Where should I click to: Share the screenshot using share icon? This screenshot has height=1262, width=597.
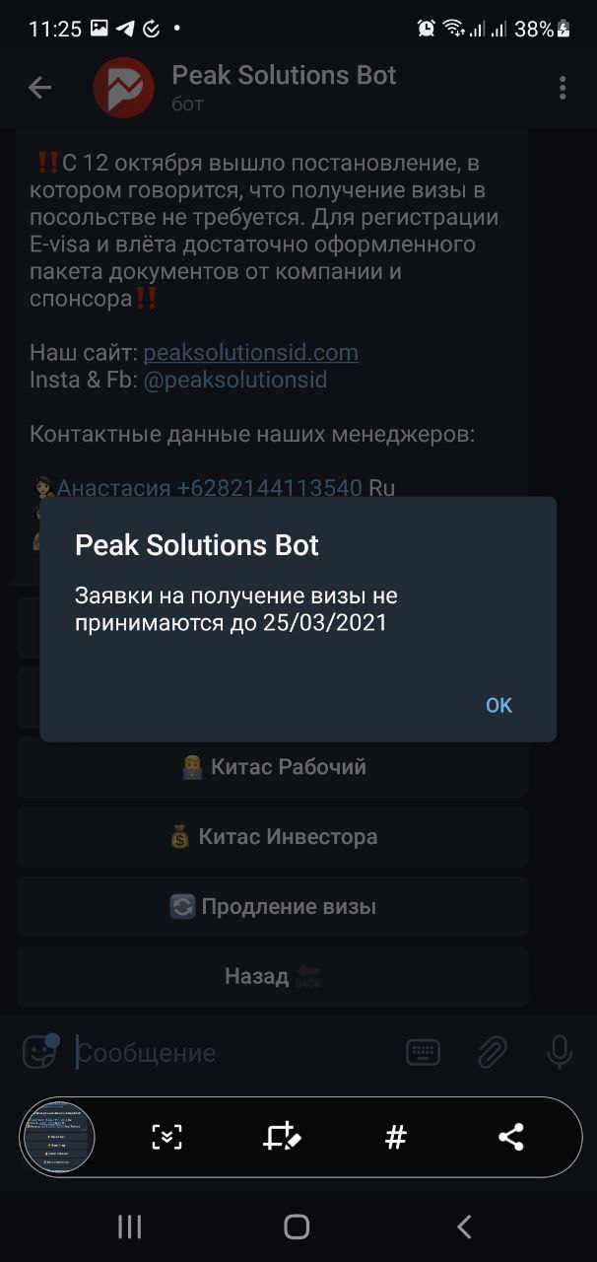pyautogui.click(x=510, y=1137)
